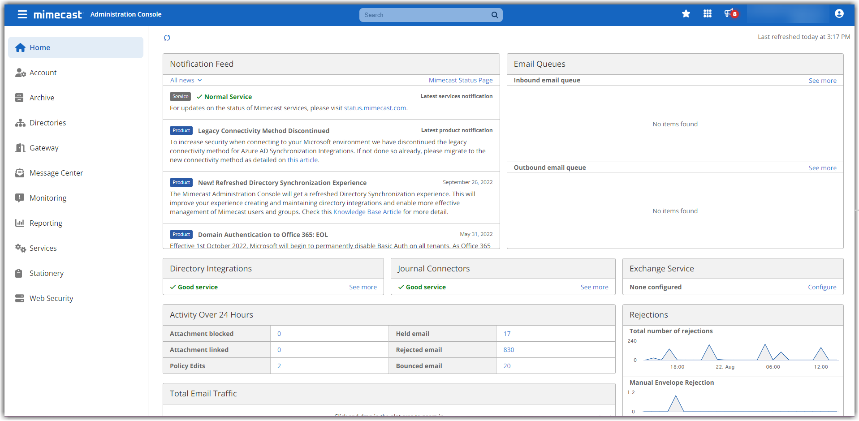Expand the All news filter dropdown
This screenshot has height=421, width=859.
coord(186,80)
